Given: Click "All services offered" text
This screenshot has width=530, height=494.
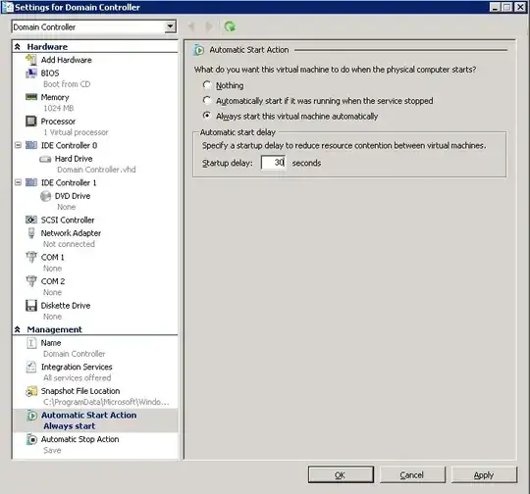Looking at the screenshot, I should tap(78, 377).
